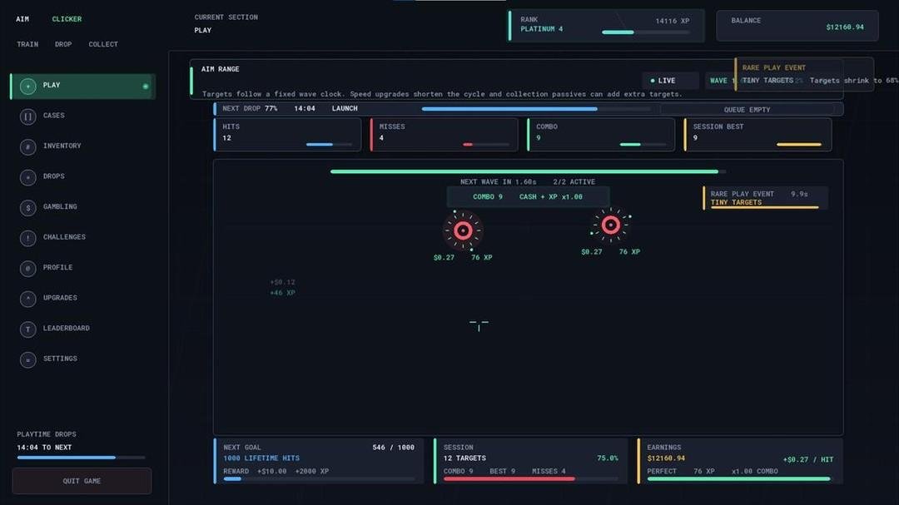Click the "+$0.27 / HIT" text
This screenshot has height=505, width=899.
click(808, 460)
